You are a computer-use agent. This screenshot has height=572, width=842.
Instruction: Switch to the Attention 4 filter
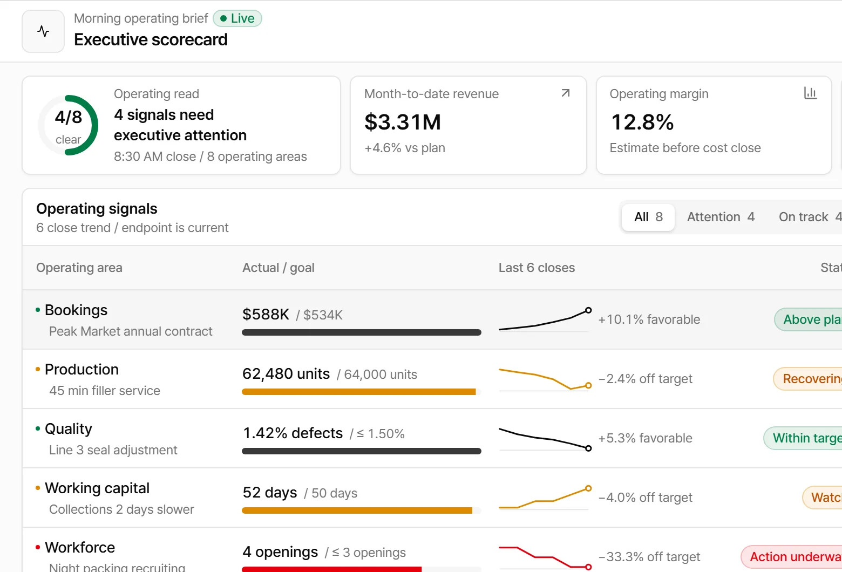721,217
